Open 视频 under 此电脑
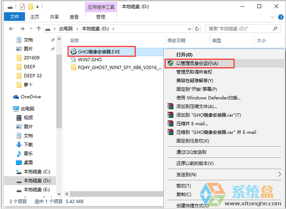Screen dimensions: 286x209 28,118
